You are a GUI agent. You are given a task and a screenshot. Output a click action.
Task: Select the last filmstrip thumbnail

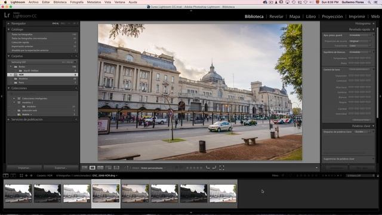click(x=223, y=193)
